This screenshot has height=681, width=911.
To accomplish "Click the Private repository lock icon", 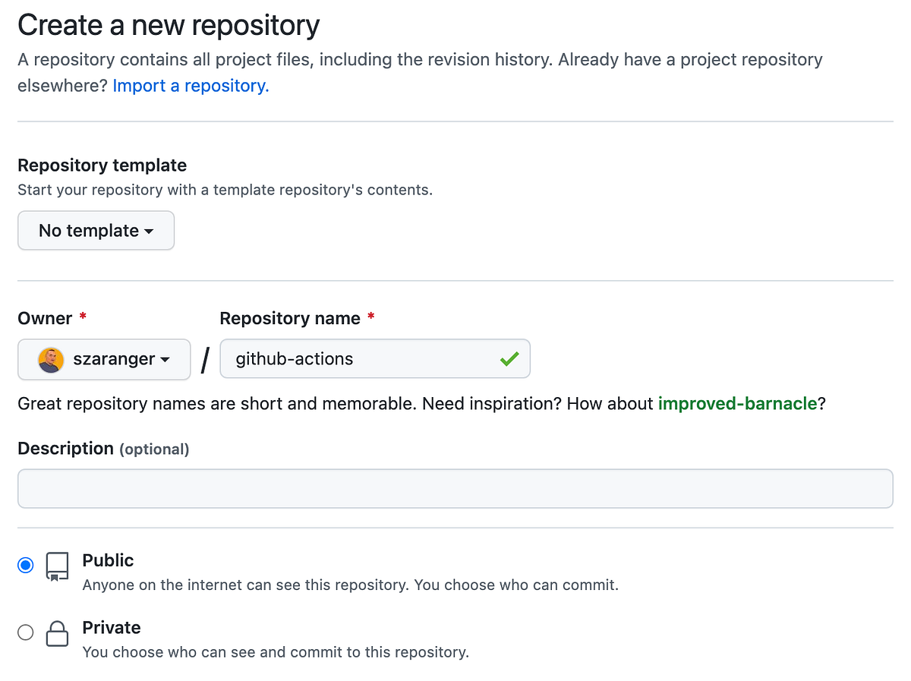I will click(57, 632).
